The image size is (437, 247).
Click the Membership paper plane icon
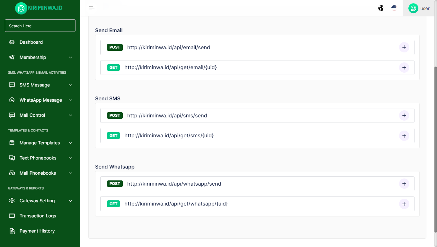[x=12, y=57]
